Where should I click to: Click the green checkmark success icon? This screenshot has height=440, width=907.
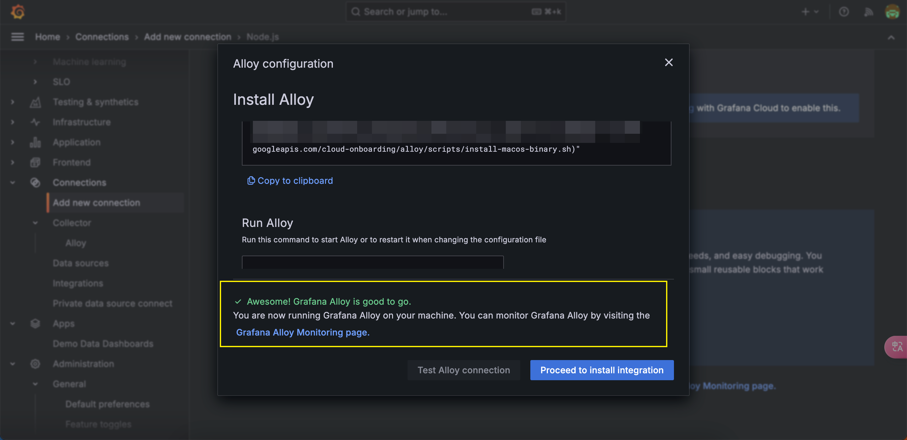coord(238,302)
